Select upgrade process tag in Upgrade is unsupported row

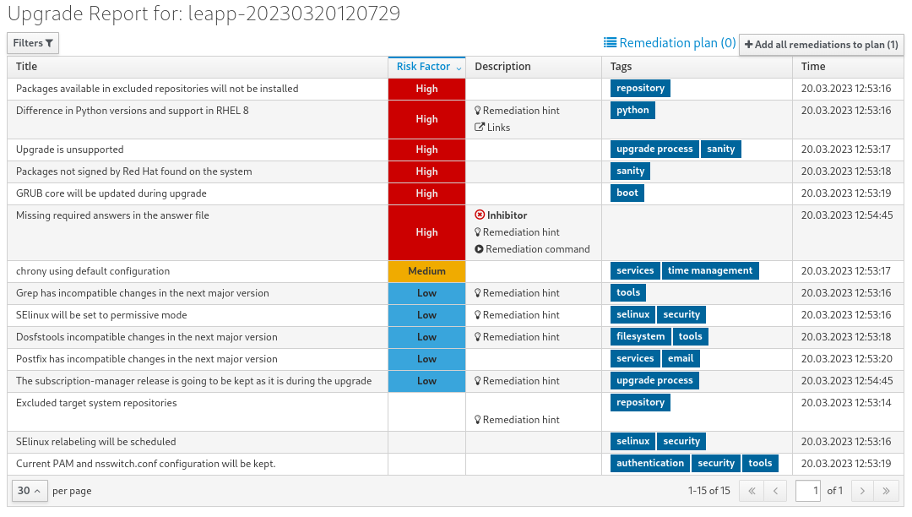(x=654, y=149)
